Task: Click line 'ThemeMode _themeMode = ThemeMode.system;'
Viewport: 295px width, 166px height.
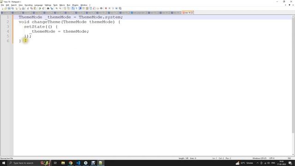Action: pos(71,17)
